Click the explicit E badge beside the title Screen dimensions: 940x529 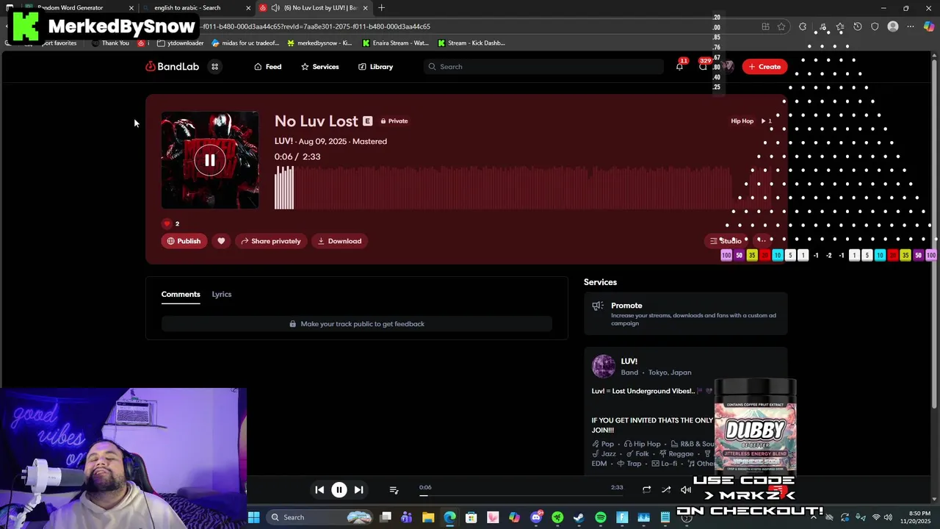coord(368,121)
